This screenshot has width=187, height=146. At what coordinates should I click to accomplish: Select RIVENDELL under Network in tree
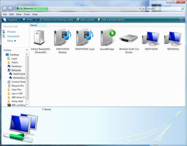click(x=19, y=78)
